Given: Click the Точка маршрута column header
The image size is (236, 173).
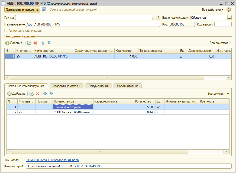Looking at the screenshot, I should click(159, 51).
